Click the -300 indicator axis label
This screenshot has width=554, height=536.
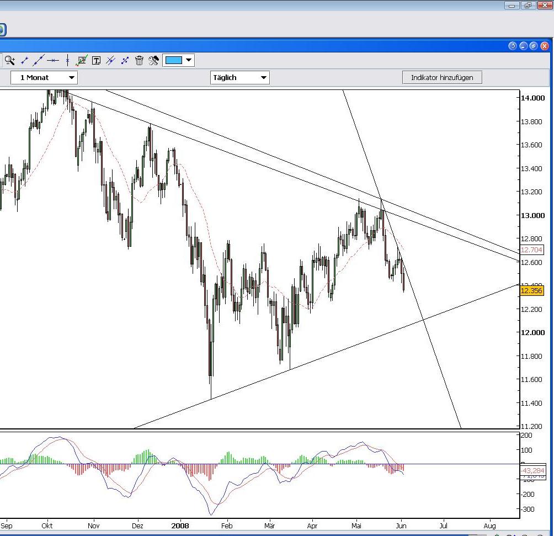pos(528,509)
